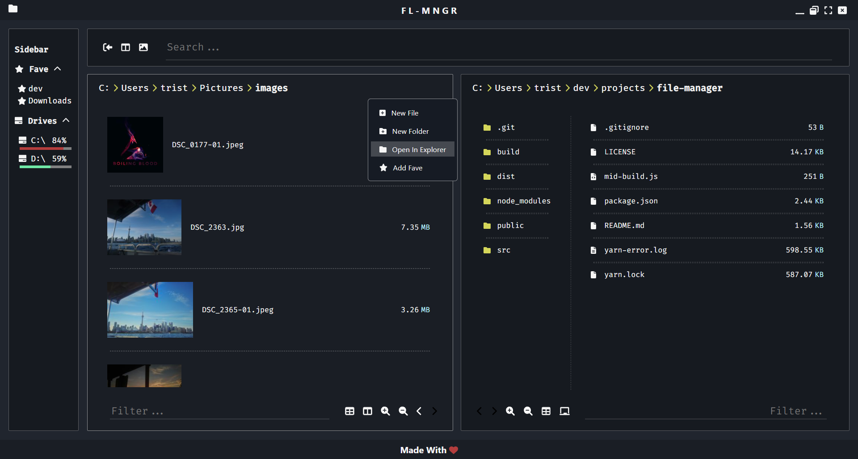Click the Search field in top bar
The width and height of the screenshot is (858, 459).
point(499,47)
